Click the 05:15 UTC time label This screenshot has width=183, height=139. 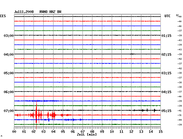tap(166, 111)
